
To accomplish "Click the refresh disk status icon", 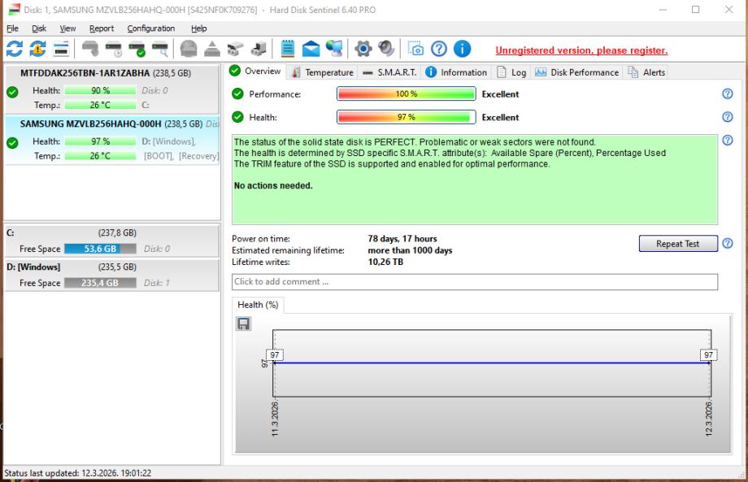I will [x=15, y=49].
